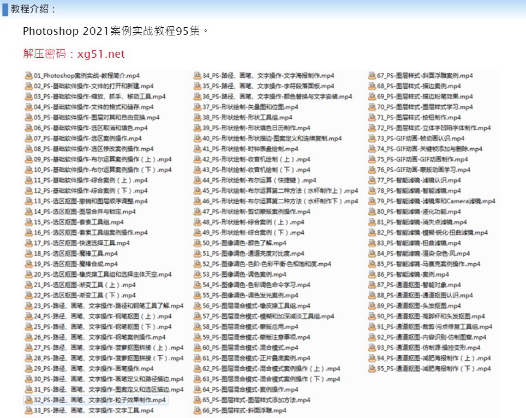Click the video icon for 58_PS-图层混合模式-蒙版应用.mp4
Image resolution: width=526 pixels, height=418 pixels.
(x=198, y=326)
